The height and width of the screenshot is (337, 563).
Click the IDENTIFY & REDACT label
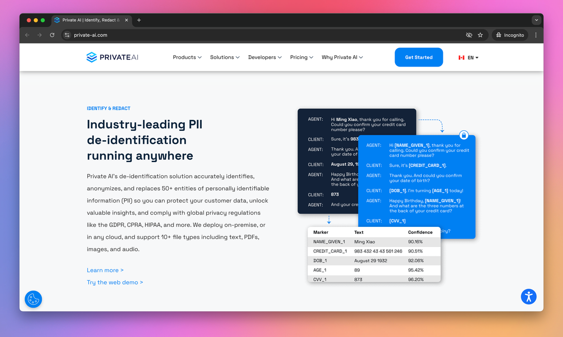pos(108,109)
